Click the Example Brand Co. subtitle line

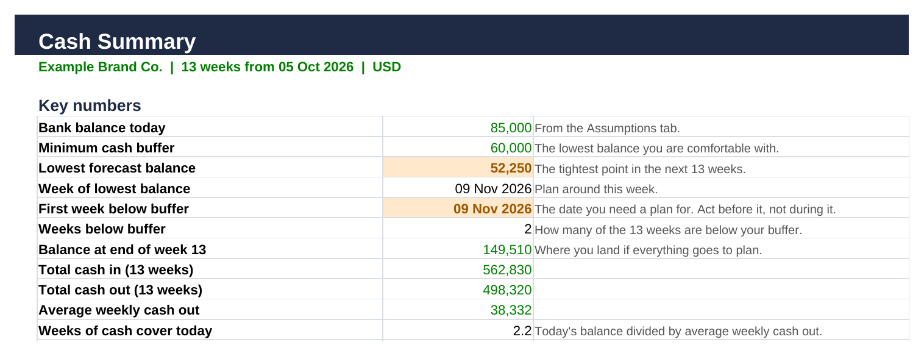tap(219, 67)
